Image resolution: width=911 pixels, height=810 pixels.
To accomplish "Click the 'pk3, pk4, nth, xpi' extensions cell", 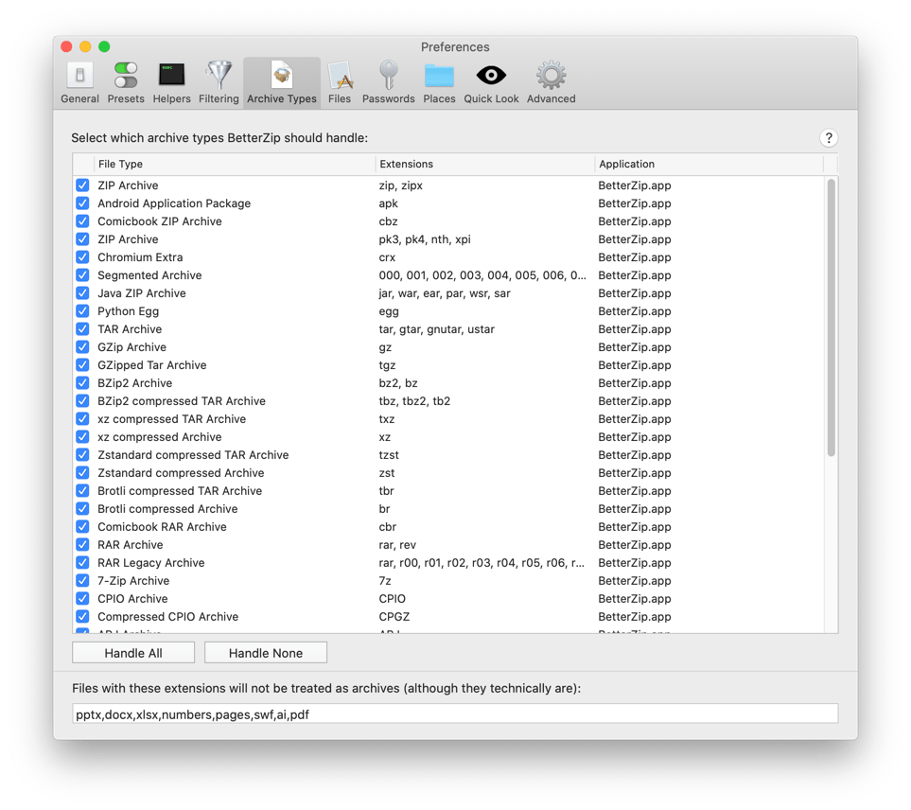I will pyautogui.click(x=425, y=239).
